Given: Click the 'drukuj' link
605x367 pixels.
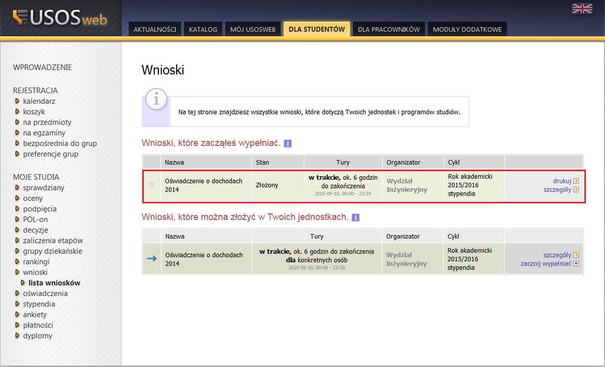Looking at the screenshot, I should click(562, 181).
